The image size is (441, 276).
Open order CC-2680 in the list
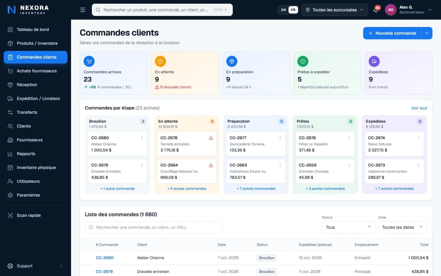pyautogui.click(x=105, y=258)
